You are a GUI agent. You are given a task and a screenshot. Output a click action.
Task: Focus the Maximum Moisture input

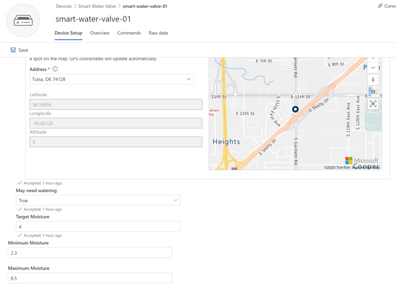[x=90, y=278]
